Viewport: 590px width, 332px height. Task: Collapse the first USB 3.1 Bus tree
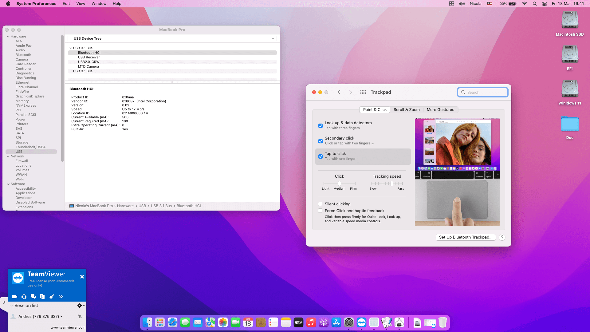click(x=71, y=48)
